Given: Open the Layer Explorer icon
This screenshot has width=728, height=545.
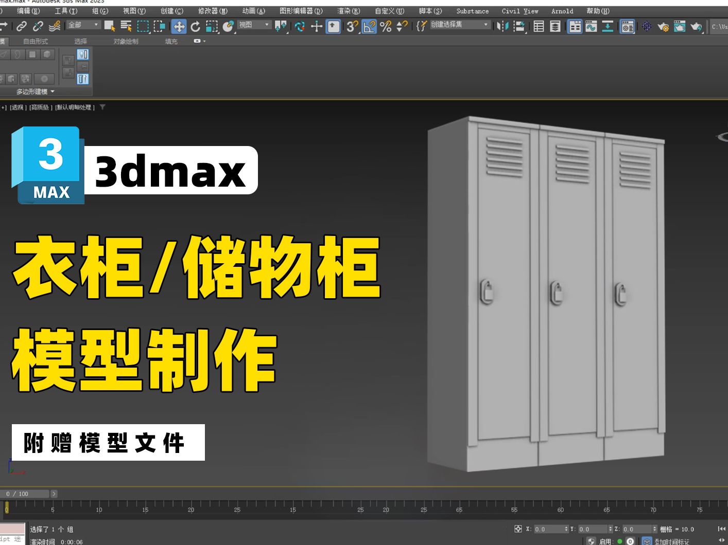Looking at the screenshot, I should [x=555, y=26].
